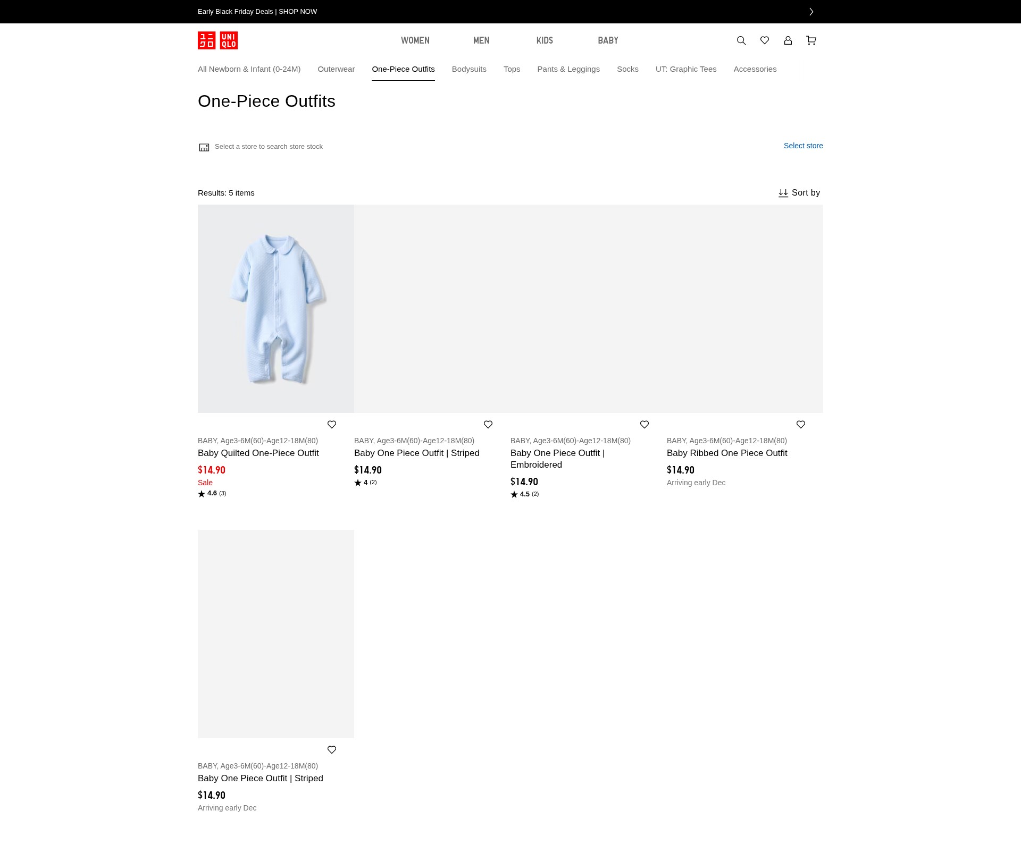Open the Accessories tab

click(x=755, y=69)
